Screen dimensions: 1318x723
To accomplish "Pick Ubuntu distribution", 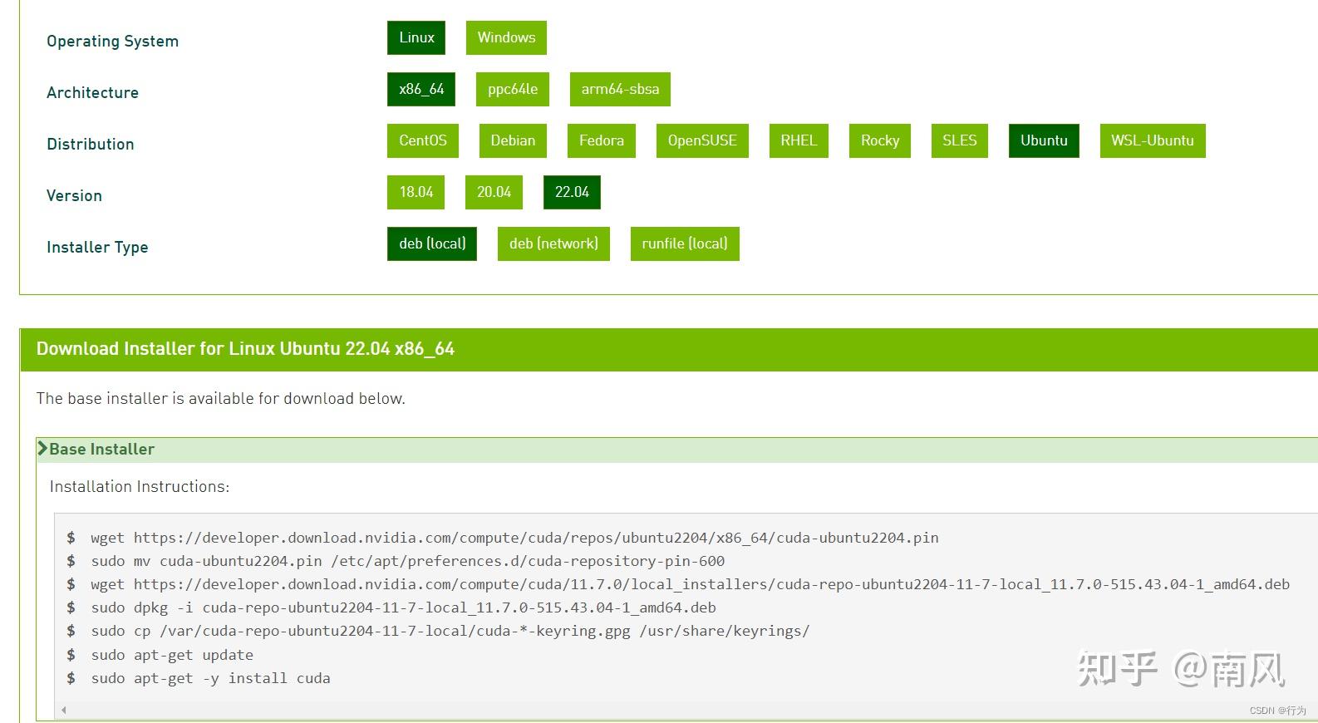I will pos(1044,141).
